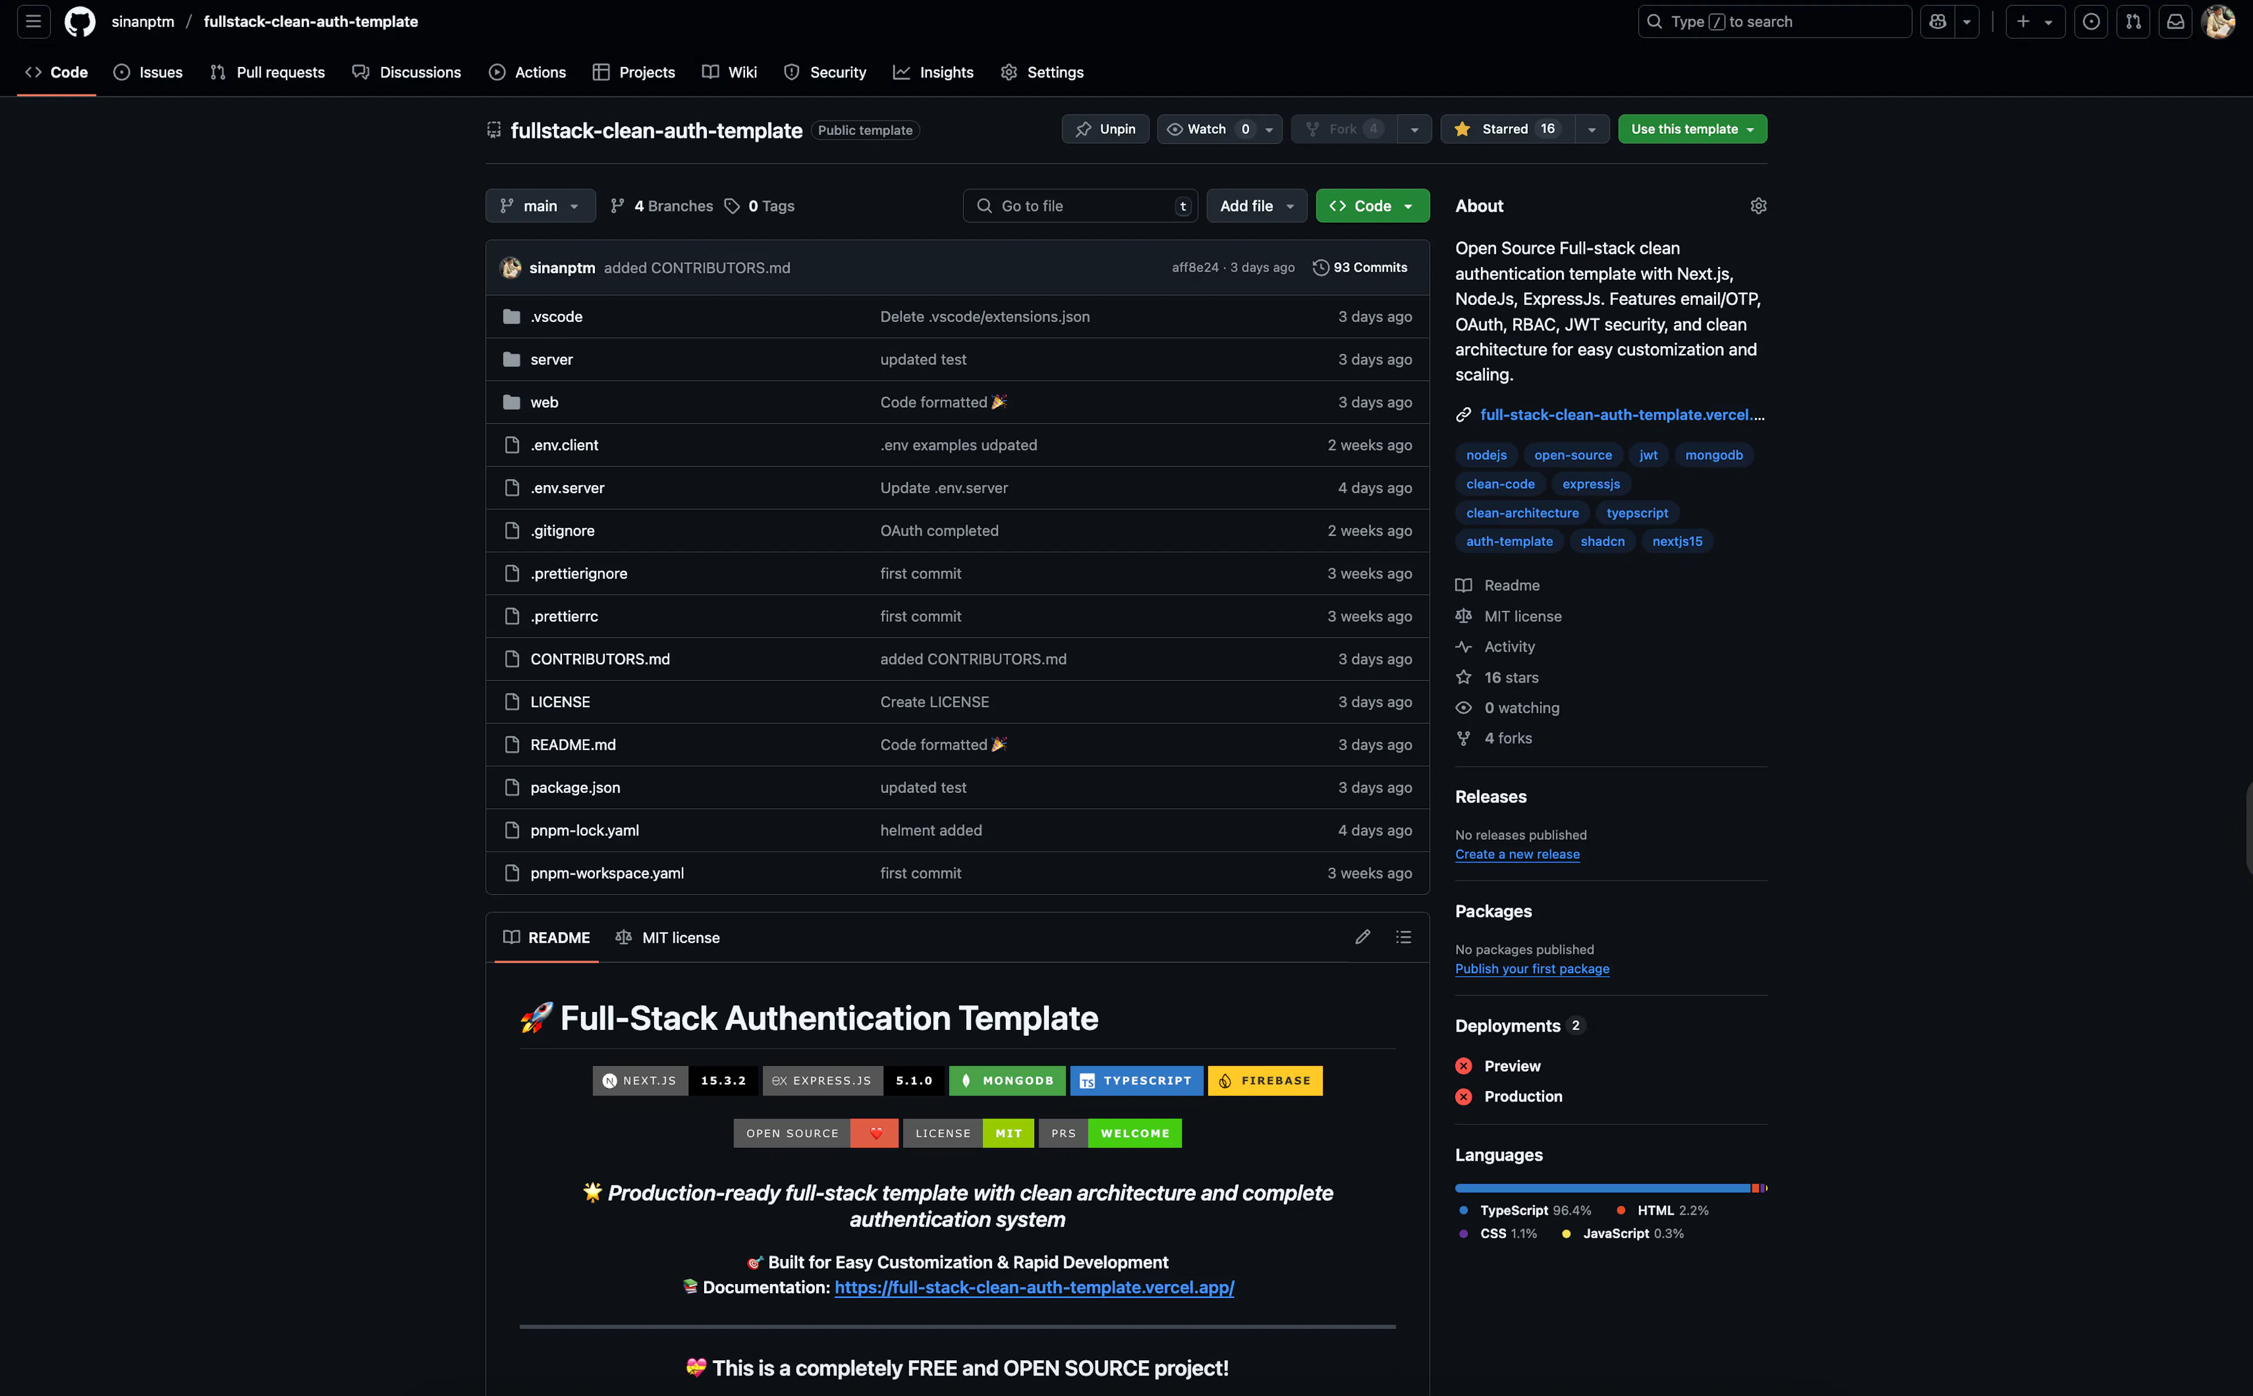Open repository Settings tab

1043,72
